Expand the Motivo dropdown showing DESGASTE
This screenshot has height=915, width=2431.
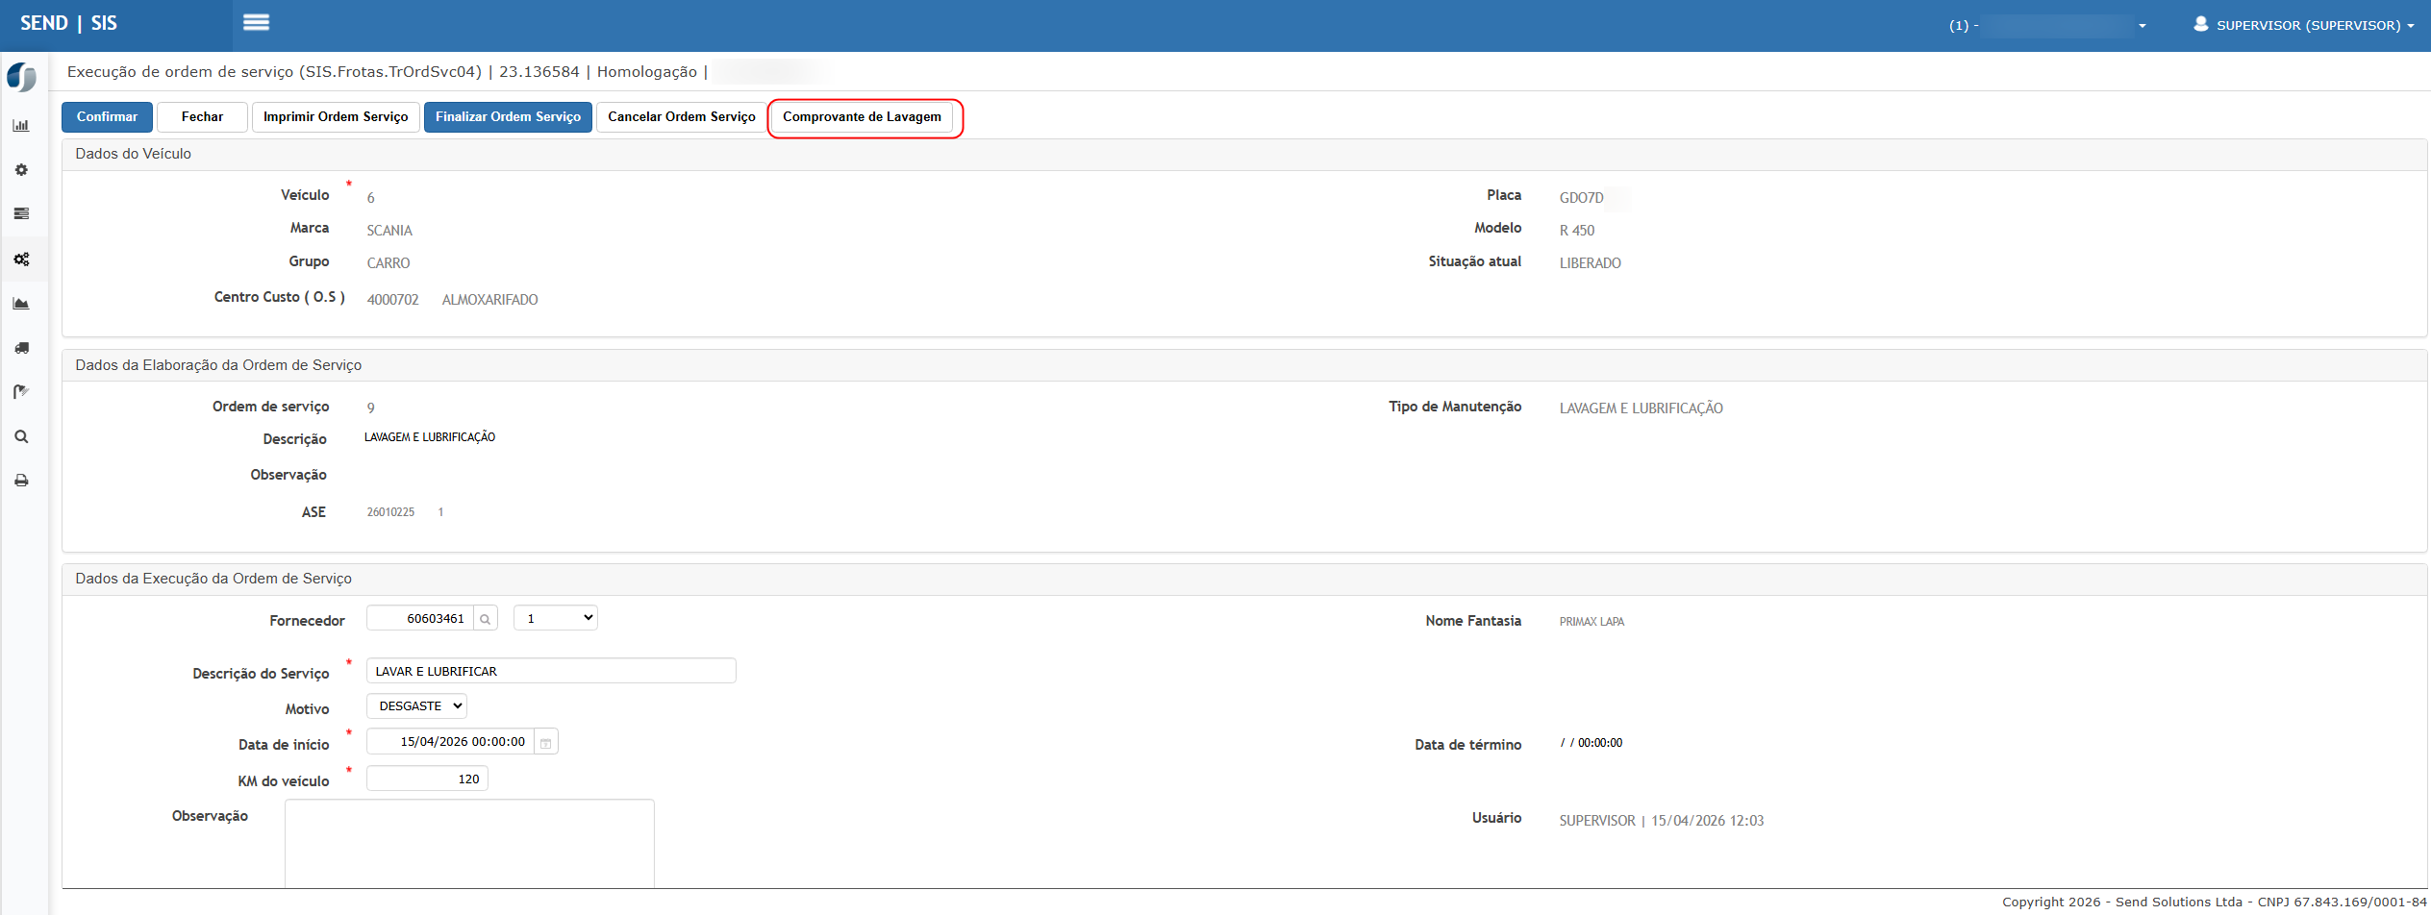point(416,706)
